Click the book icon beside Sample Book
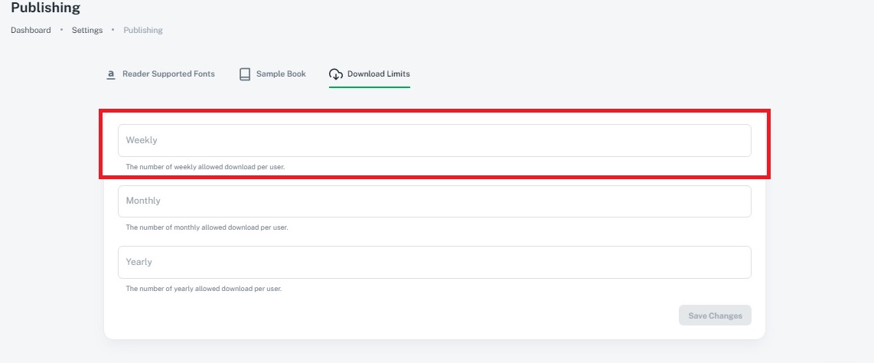This screenshot has width=874, height=363. (x=245, y=74)
